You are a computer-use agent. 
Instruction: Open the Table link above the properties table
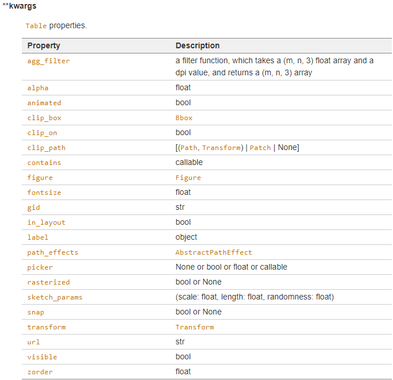point(36,26)
